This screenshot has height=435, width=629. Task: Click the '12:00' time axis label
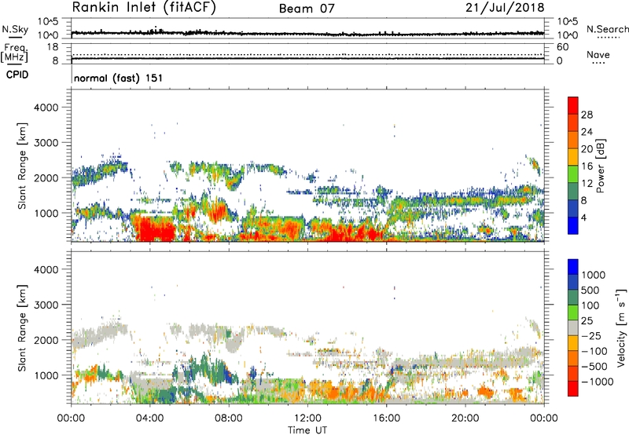click(x=307, y=419)
